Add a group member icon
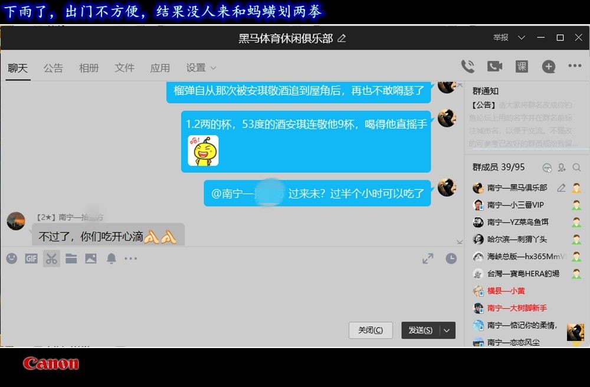 (x=562, y=168)
